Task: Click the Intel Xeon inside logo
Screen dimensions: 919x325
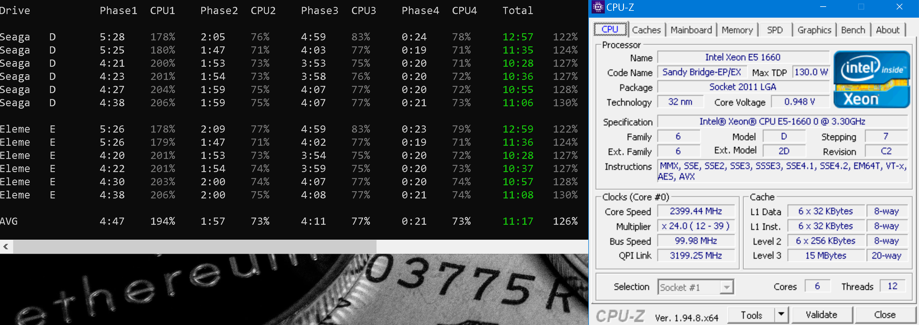Action: [872, 79]
